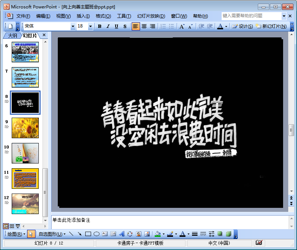Select the Rectangle drawing tool
The width and height of the screenshot is (297, 250).
[88, 234]
